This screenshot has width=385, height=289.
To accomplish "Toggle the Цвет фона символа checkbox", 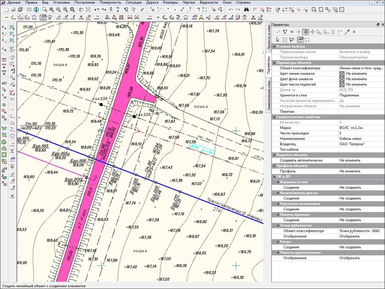I will [342, 79].
